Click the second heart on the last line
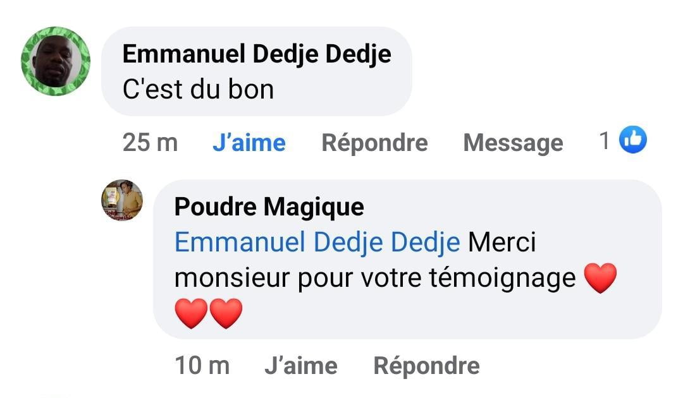 [x=226, y=313]
